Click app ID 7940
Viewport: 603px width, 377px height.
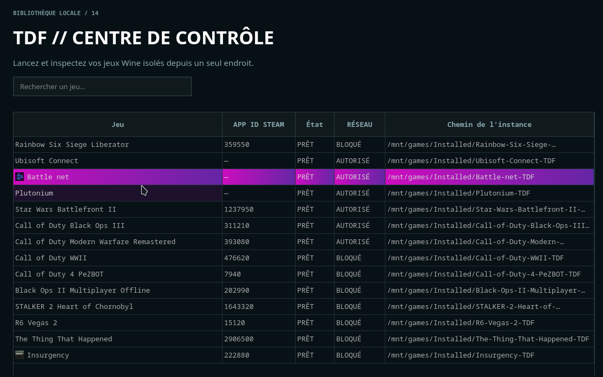click(x=232, y=274)
